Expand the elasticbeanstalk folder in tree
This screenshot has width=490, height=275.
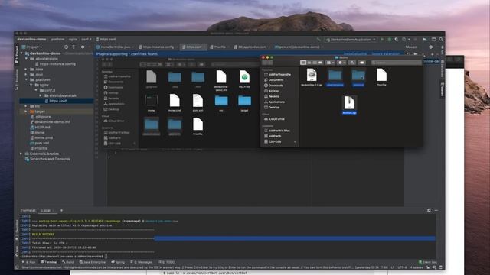tap(41, 95)
